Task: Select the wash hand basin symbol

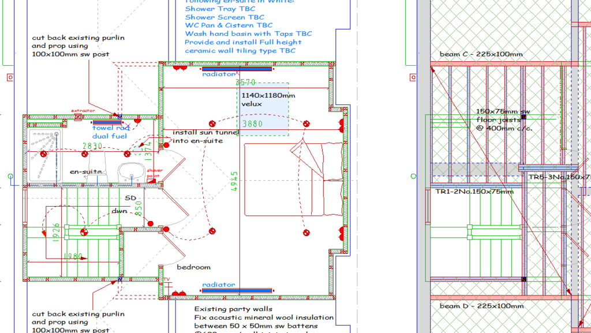Action: tap(132, 170)
